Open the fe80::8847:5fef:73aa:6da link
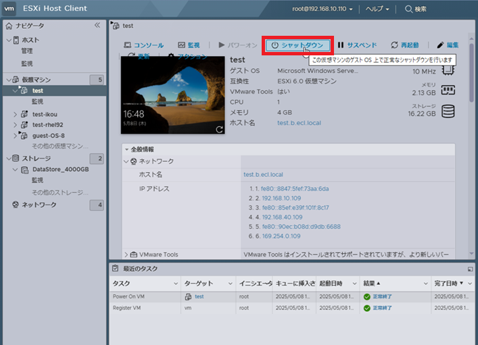 pyautogui.click(x=295, y=189)
